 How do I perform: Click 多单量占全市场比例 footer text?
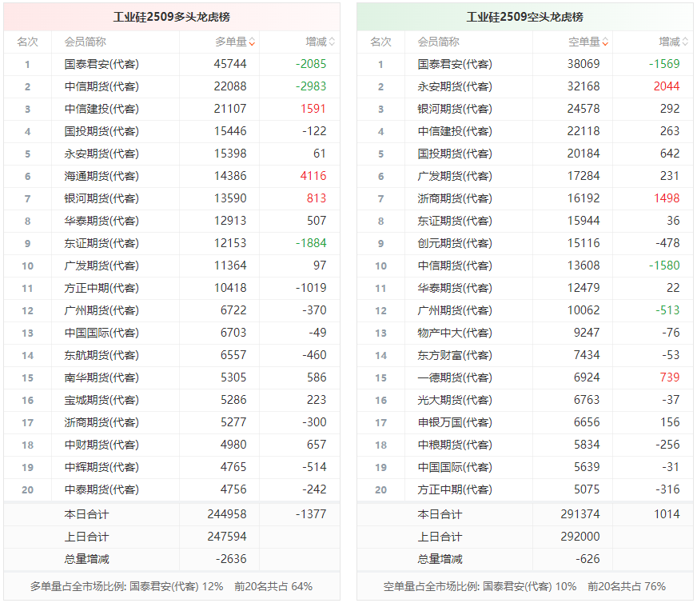[x=171, y=586]
